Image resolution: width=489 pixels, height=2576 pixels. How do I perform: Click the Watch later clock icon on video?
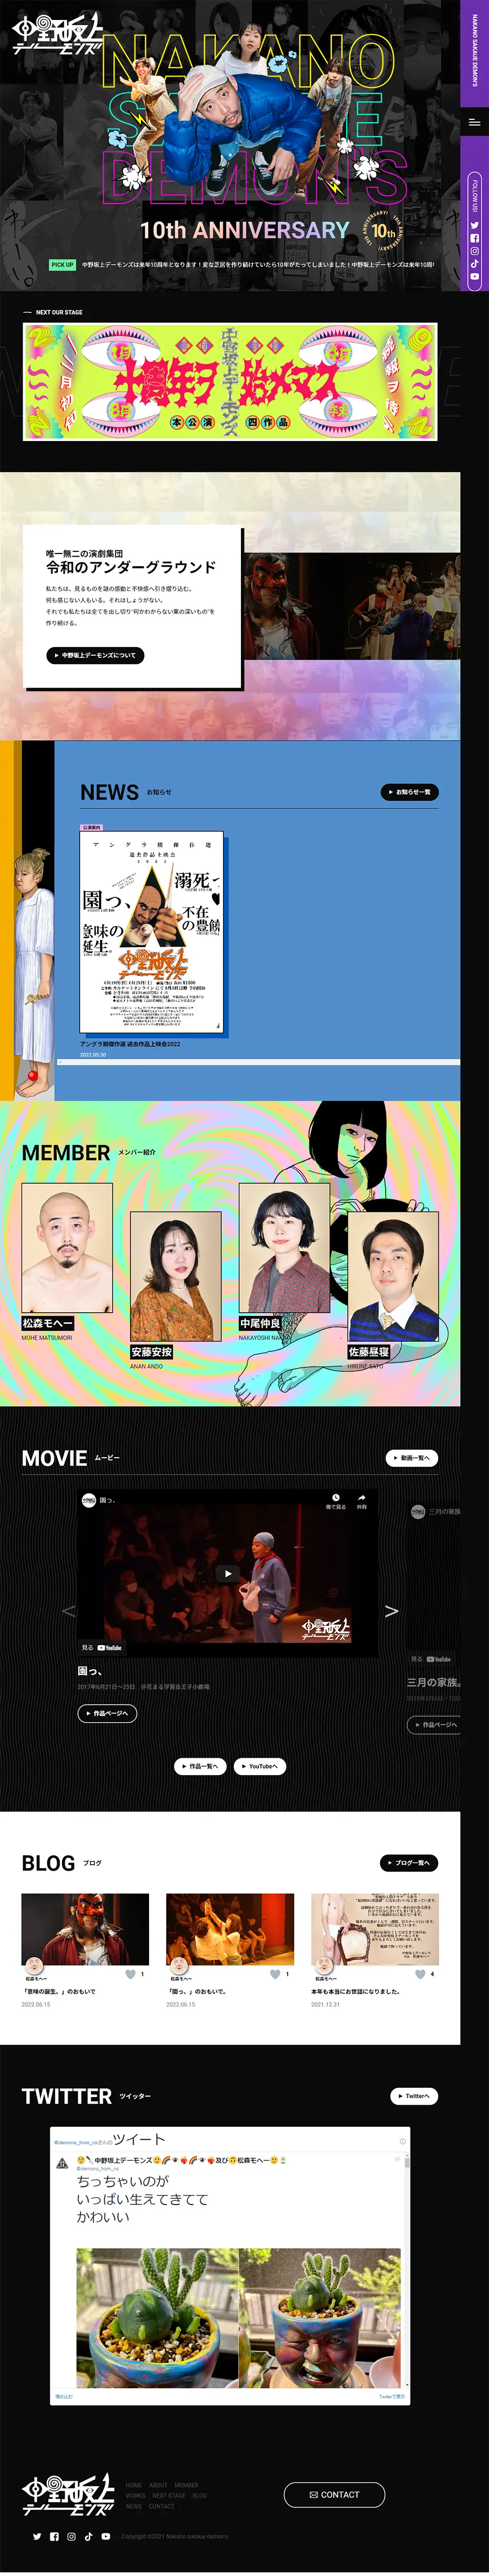click(336, 1499)
